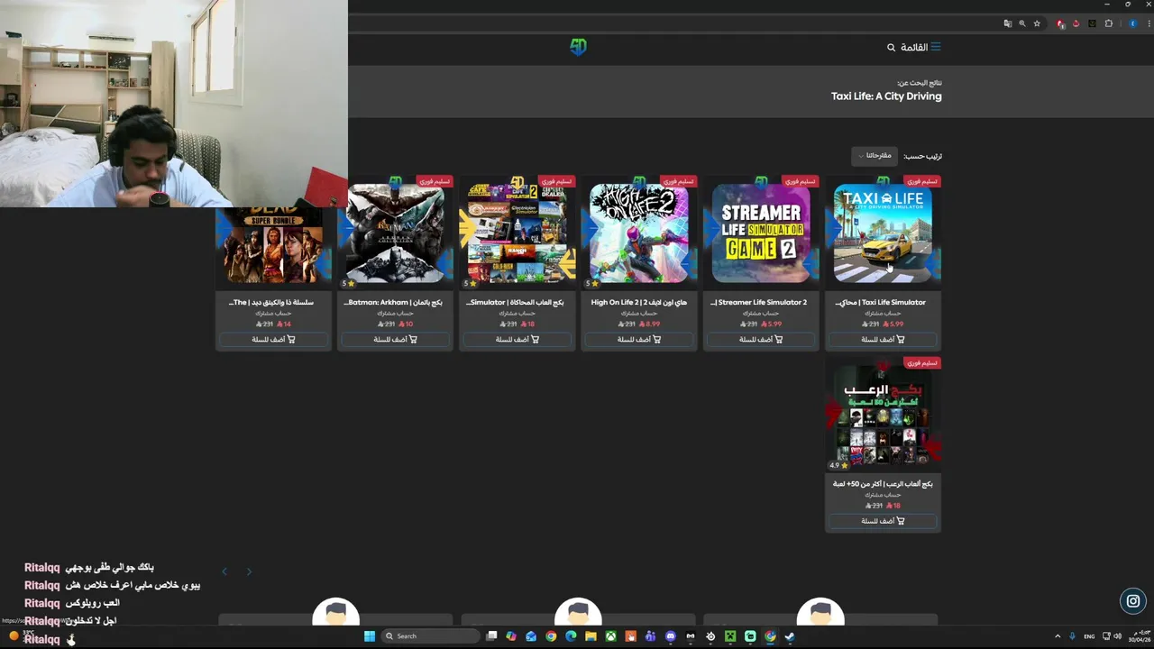The width and height of the screenshot is (1154, 649).
Task: Click the ENG language indicator
Action: tap(1089, 636)
